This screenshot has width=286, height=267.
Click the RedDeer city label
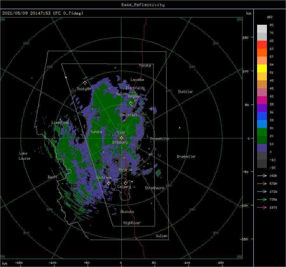[135, 96]
